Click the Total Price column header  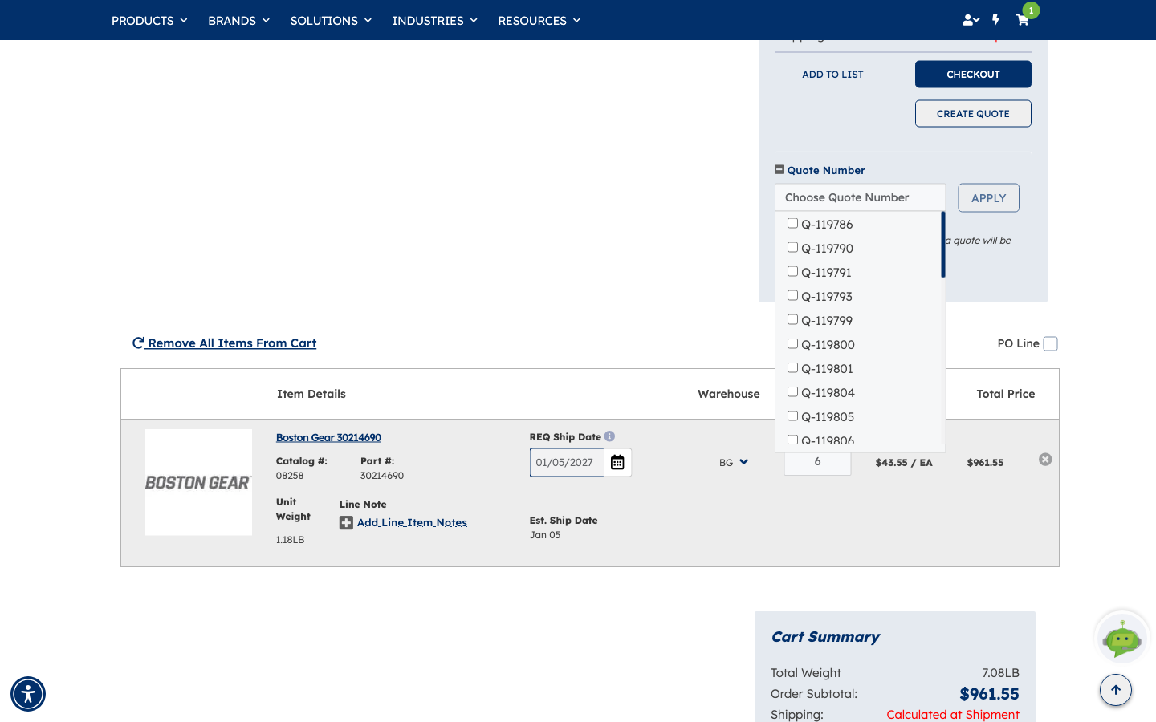(x=1006, y=394)
